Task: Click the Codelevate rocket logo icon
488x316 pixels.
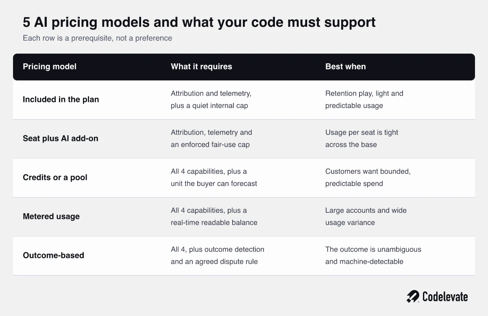Action: coord(413,297)
